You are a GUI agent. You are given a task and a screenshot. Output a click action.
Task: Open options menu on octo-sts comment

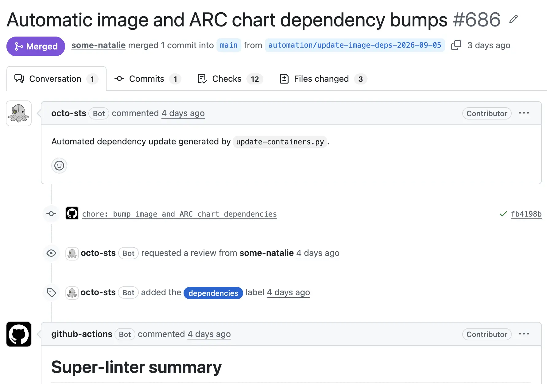pos(524,113)
